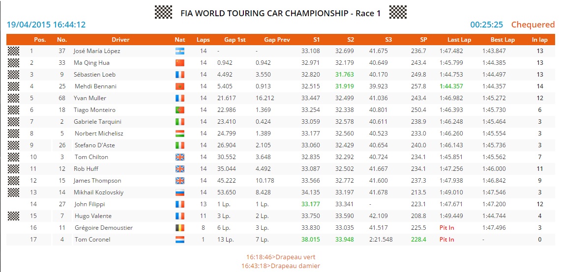This screenshot has width=561, height=272.
Task: Select driver name Yvan Muller
Action: (x=90, y=98)
